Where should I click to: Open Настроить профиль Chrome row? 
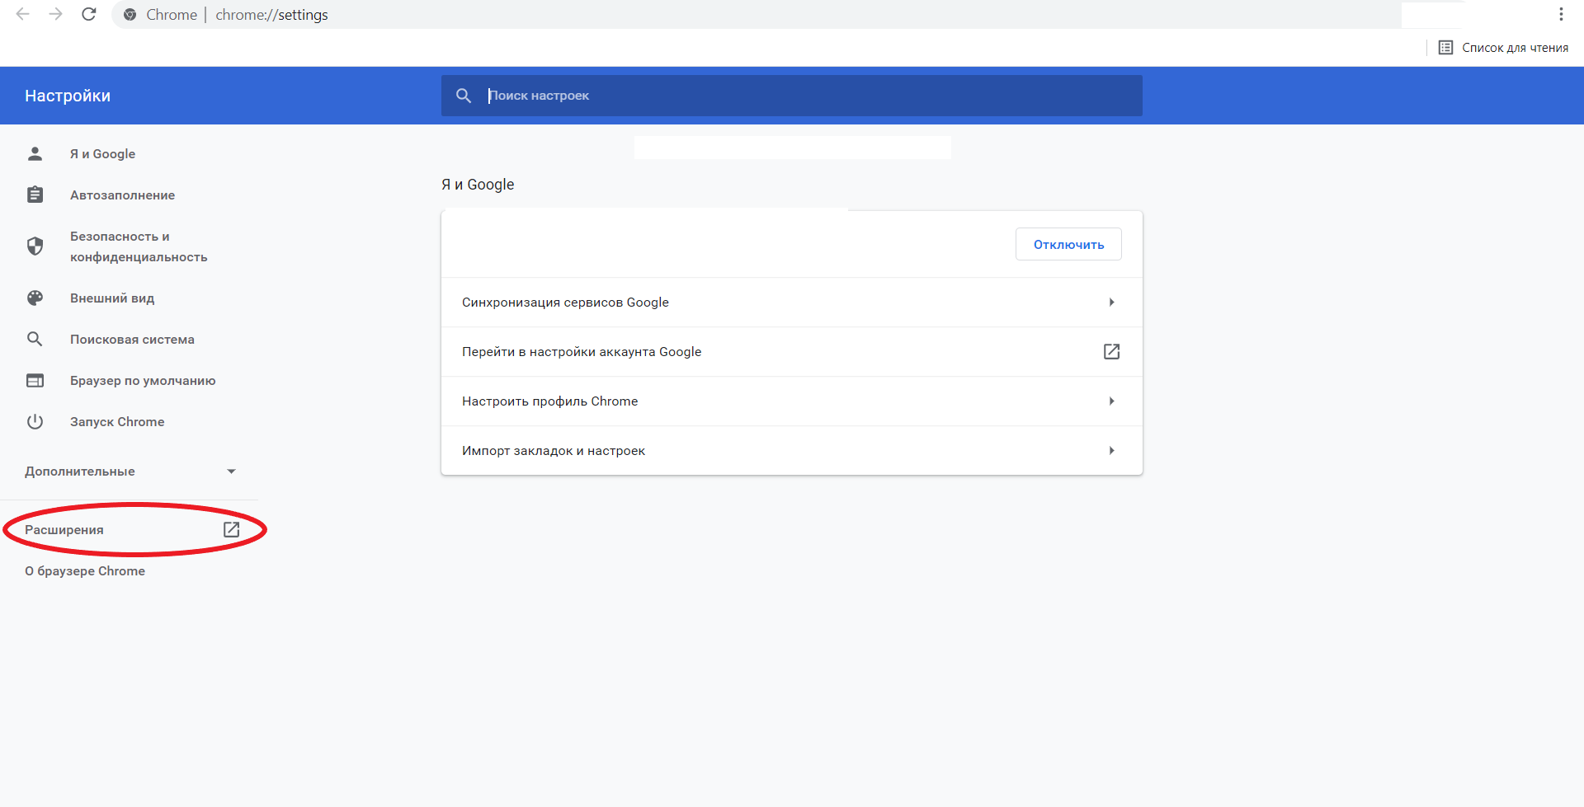tap(792, 401)
